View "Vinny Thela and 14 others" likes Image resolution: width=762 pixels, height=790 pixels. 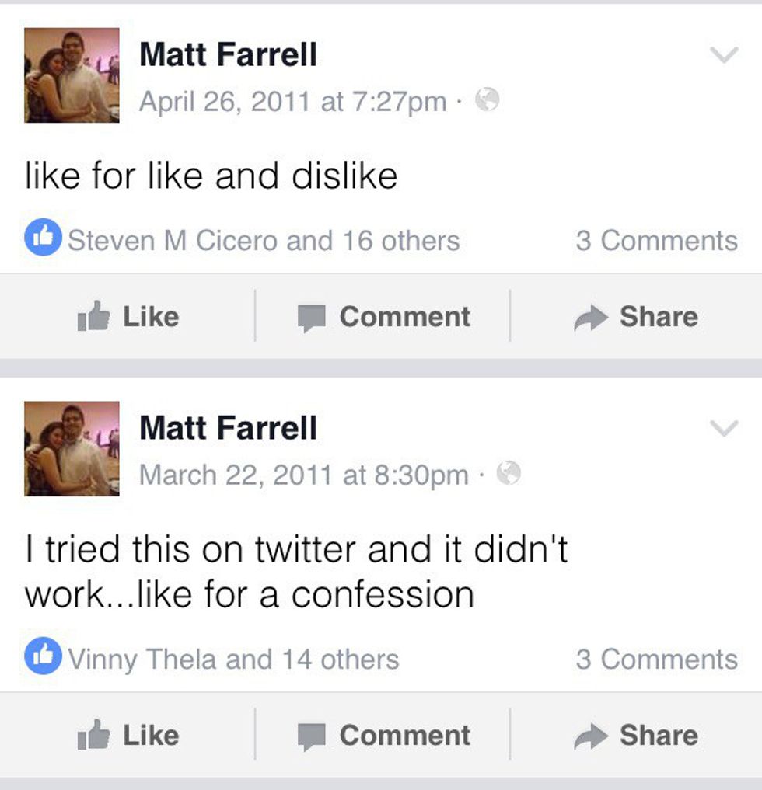point(233,659)
